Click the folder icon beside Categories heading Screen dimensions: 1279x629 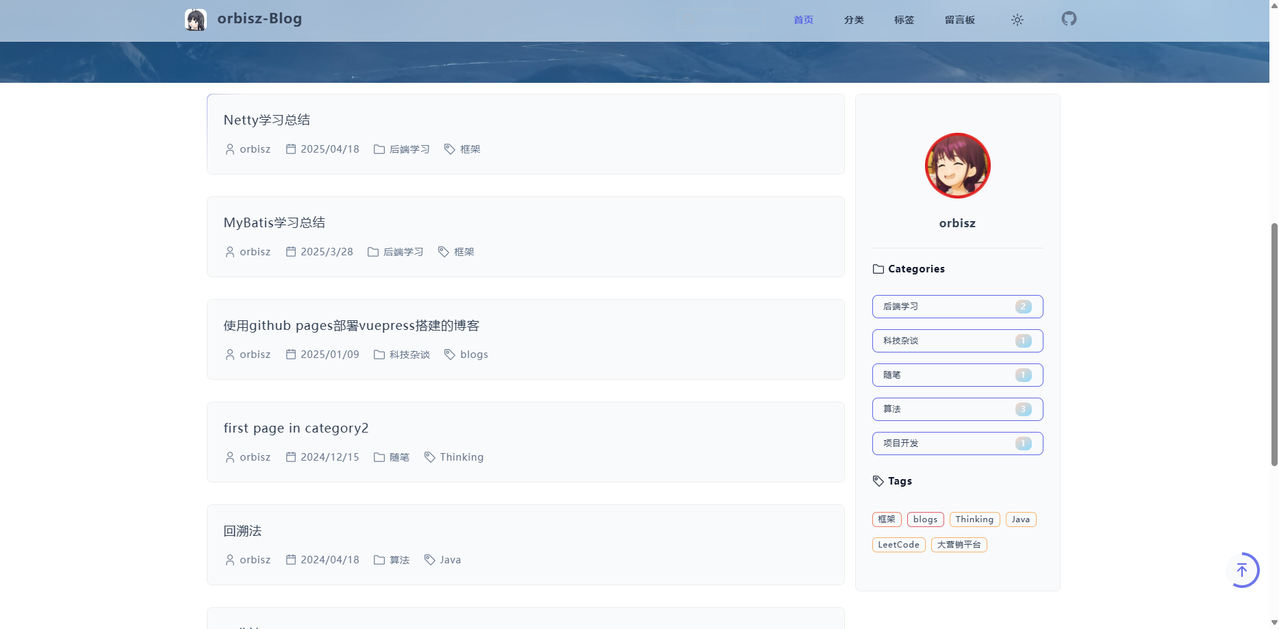878,269
